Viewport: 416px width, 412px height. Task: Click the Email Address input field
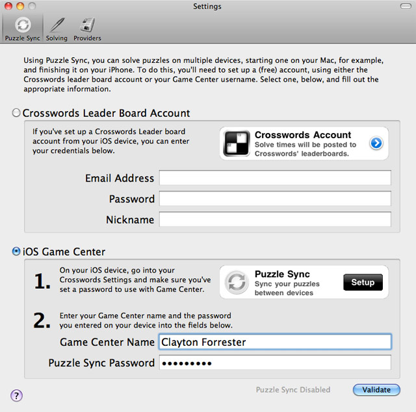(275, 178)
